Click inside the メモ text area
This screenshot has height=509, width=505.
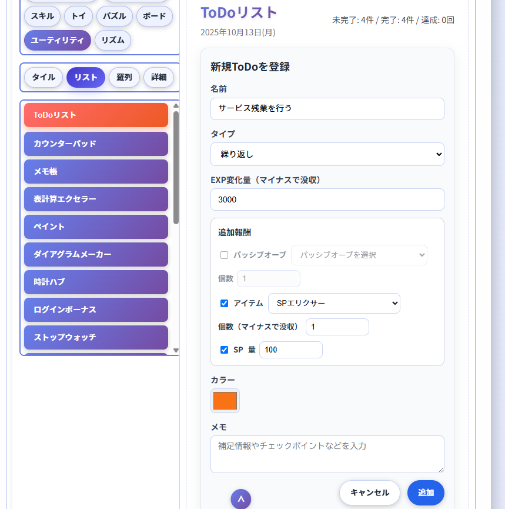tap(327, 454)
